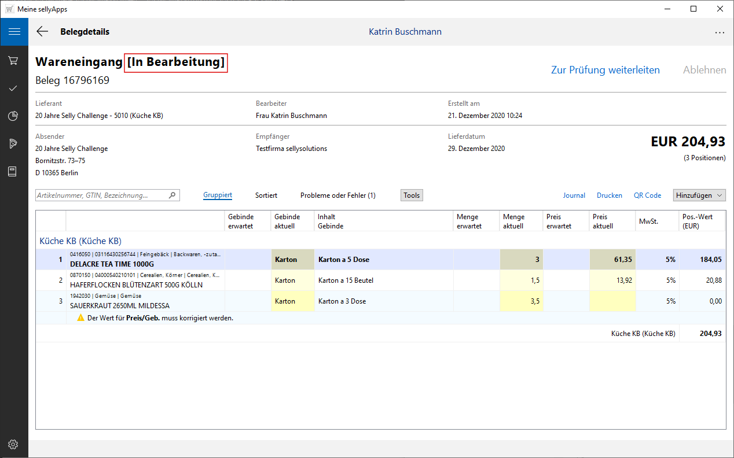Switch to the Sortiert view
The width and height of the screenshot is (734, 458).
266,195
